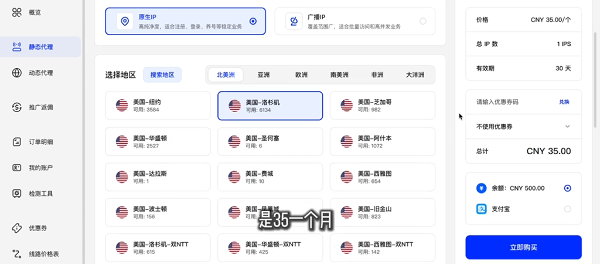Click the 可用: 982 availability text

[369, 110]
